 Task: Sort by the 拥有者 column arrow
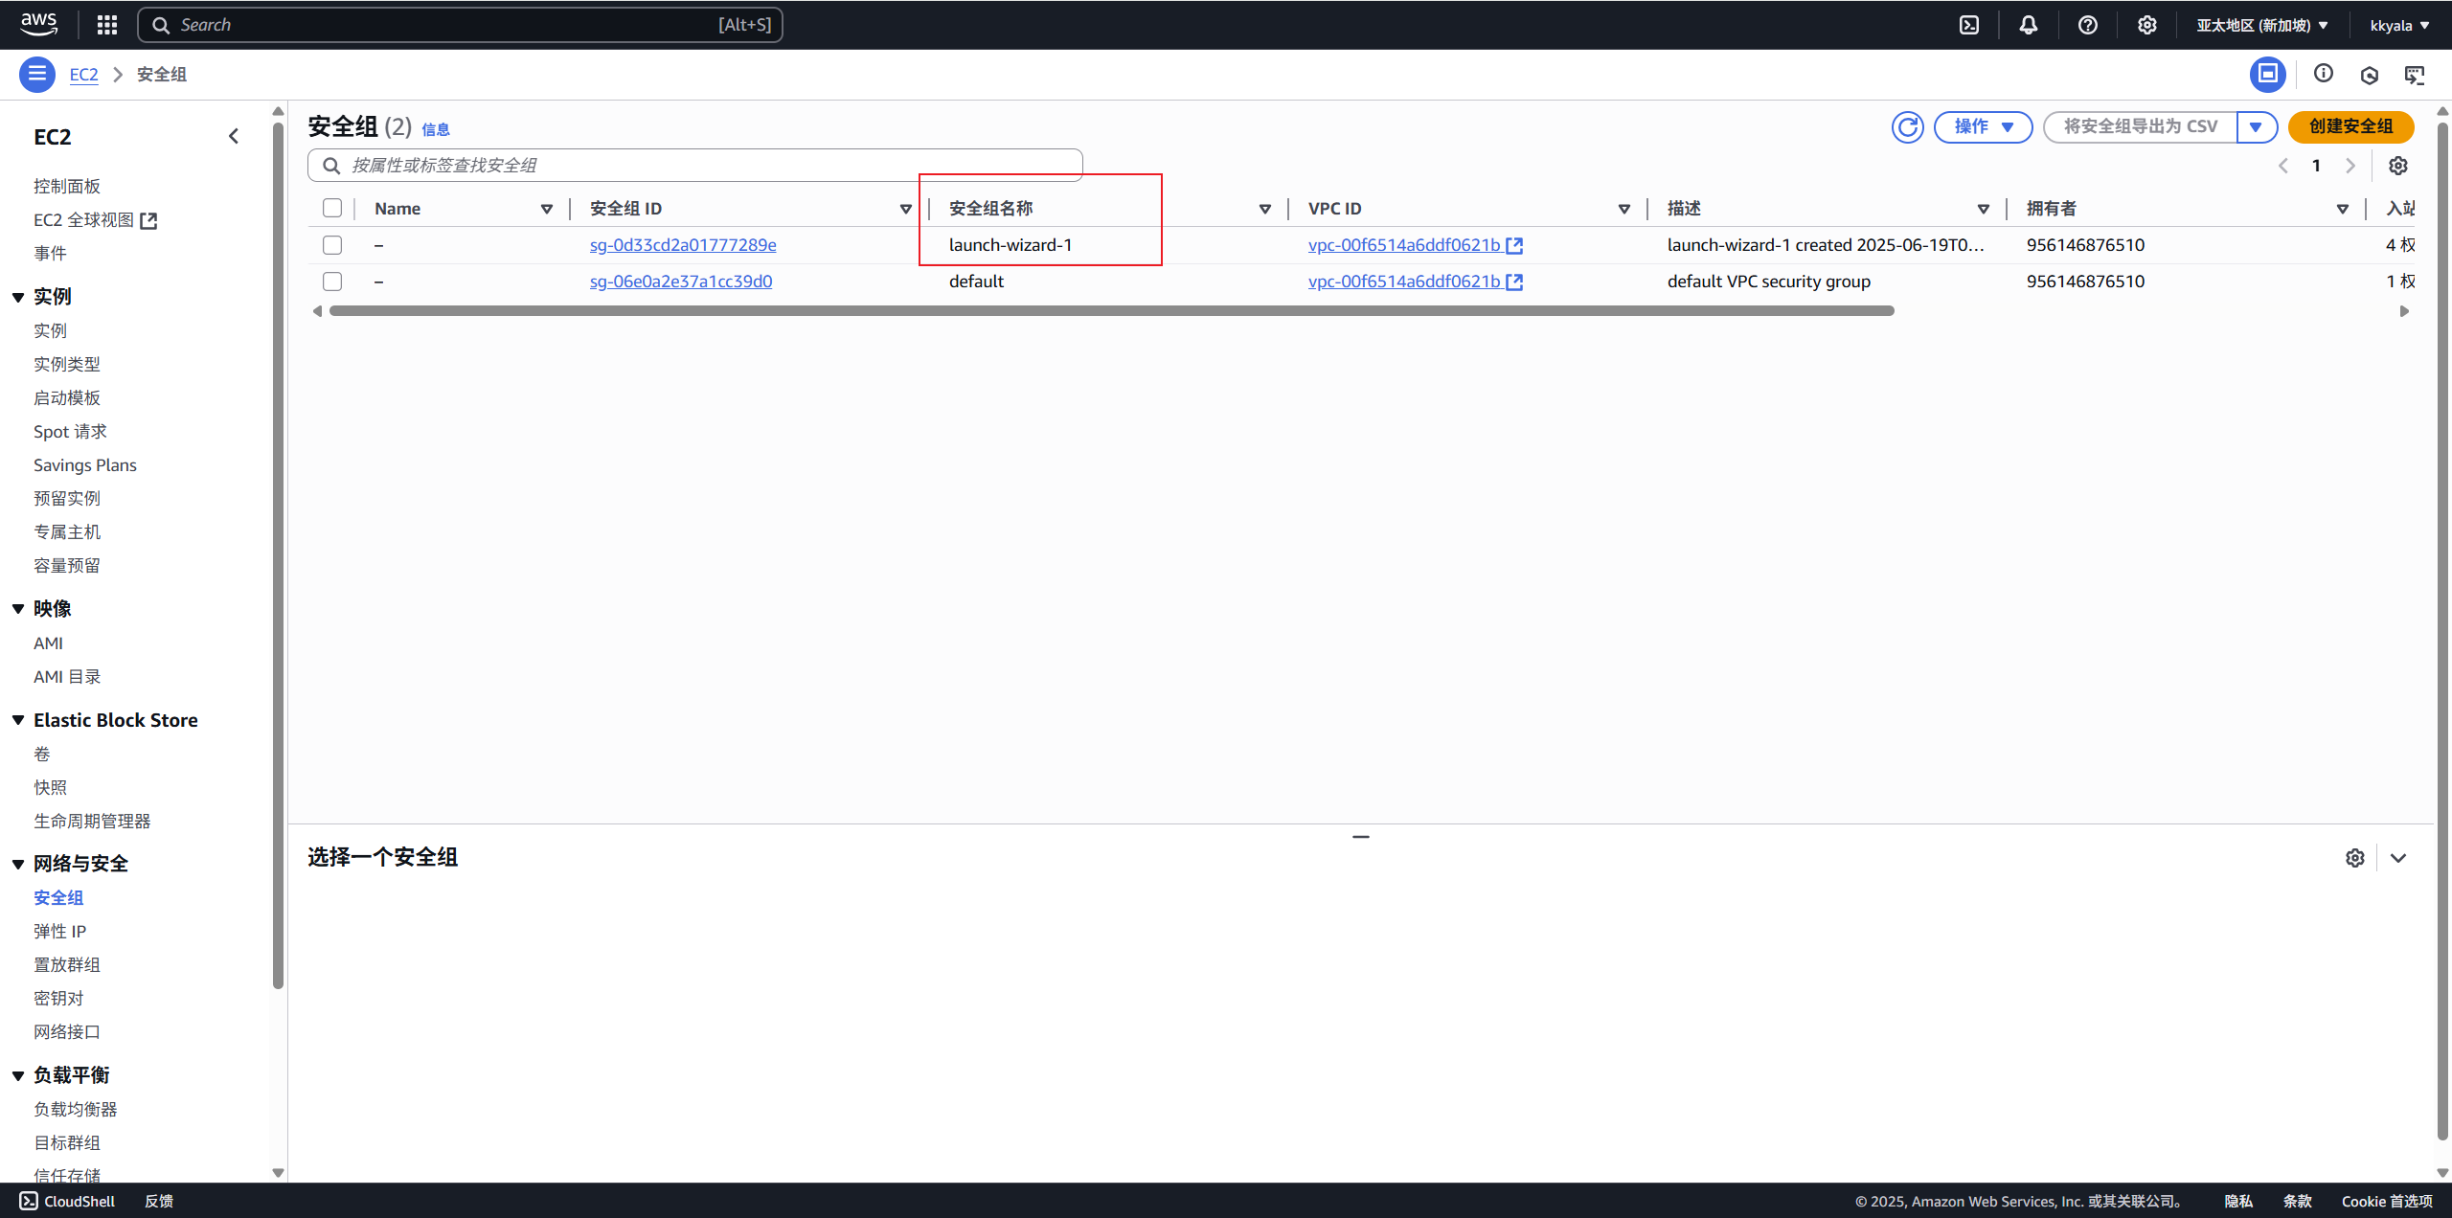pyautogui.click(x=2343, y=209)
